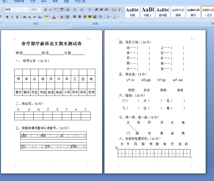Click the Shading paint bucket icon
This screenshot has width=214, height=181.
tap(108, 17)
